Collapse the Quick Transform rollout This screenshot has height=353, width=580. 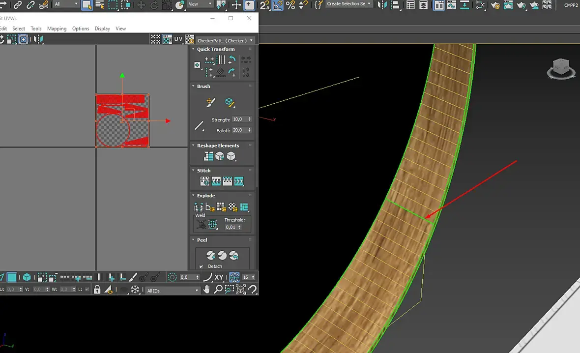pyautogui.click(x=193, y=49)
